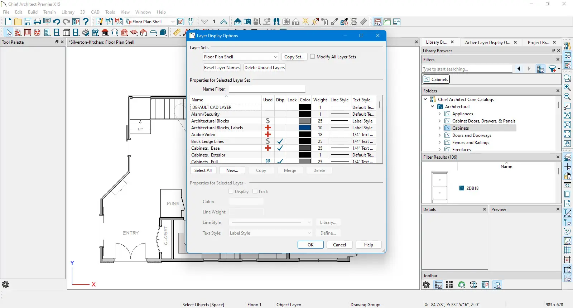Expand the Appliances folder in Library

coord(440,114)
